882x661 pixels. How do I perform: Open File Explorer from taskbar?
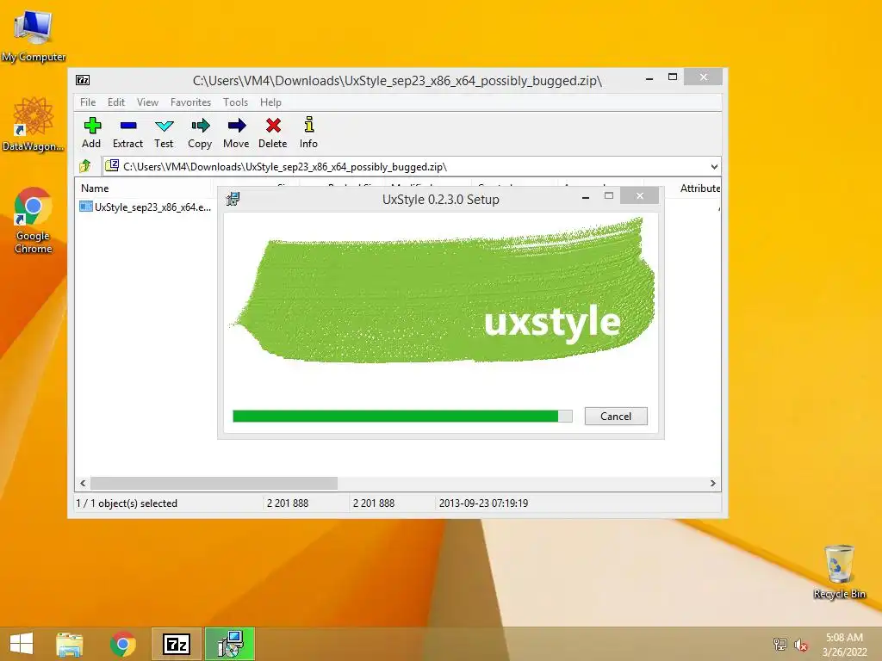pos(70,644)
